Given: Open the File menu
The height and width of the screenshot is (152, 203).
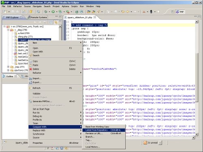Looking at the screenshot, I should pos(3,6).
